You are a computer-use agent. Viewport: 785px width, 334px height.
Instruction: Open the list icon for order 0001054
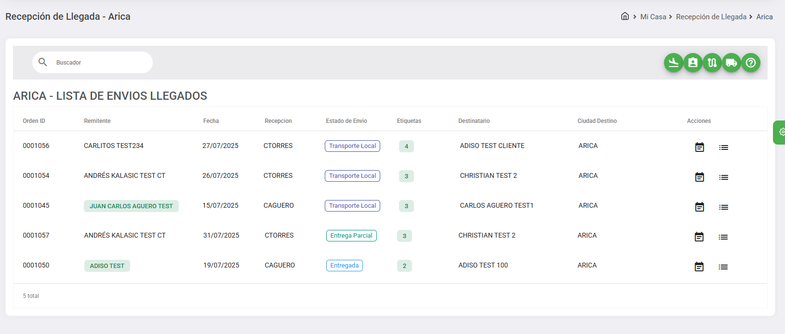(x=723, y=177)
